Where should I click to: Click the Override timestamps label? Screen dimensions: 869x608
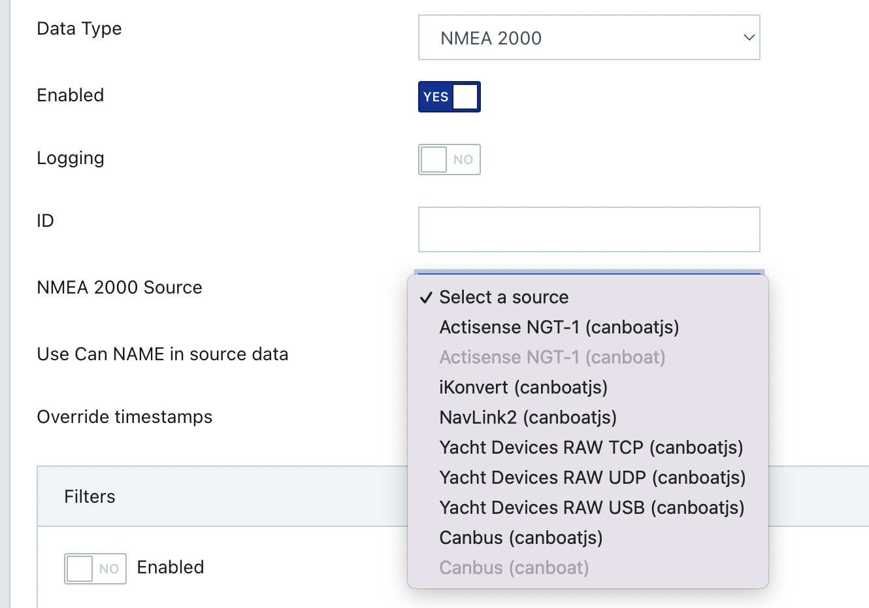coord(125,416)
